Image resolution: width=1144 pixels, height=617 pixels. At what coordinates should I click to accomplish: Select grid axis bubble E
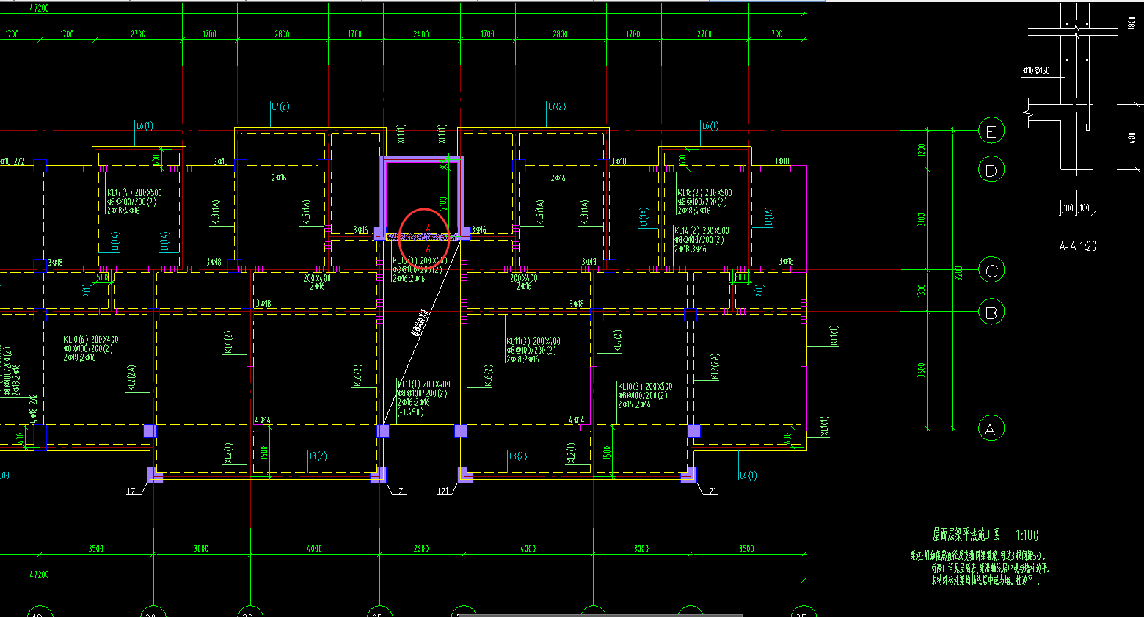click(x=991, y=131)
